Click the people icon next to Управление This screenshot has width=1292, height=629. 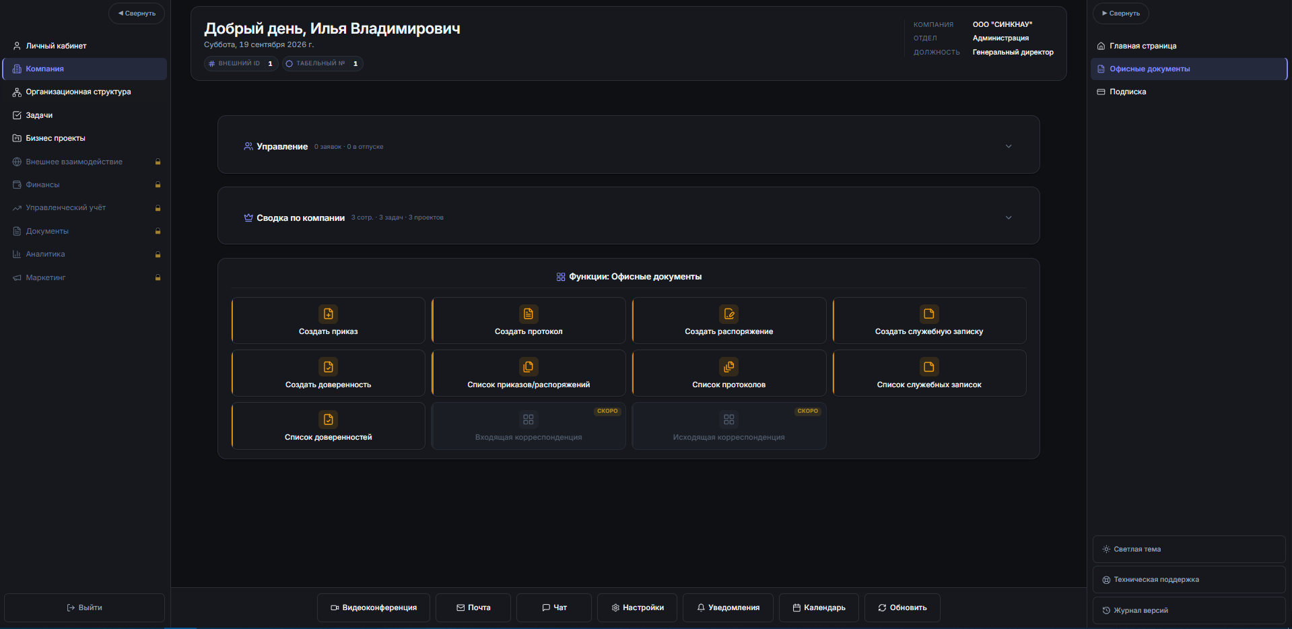pos(248,146)
